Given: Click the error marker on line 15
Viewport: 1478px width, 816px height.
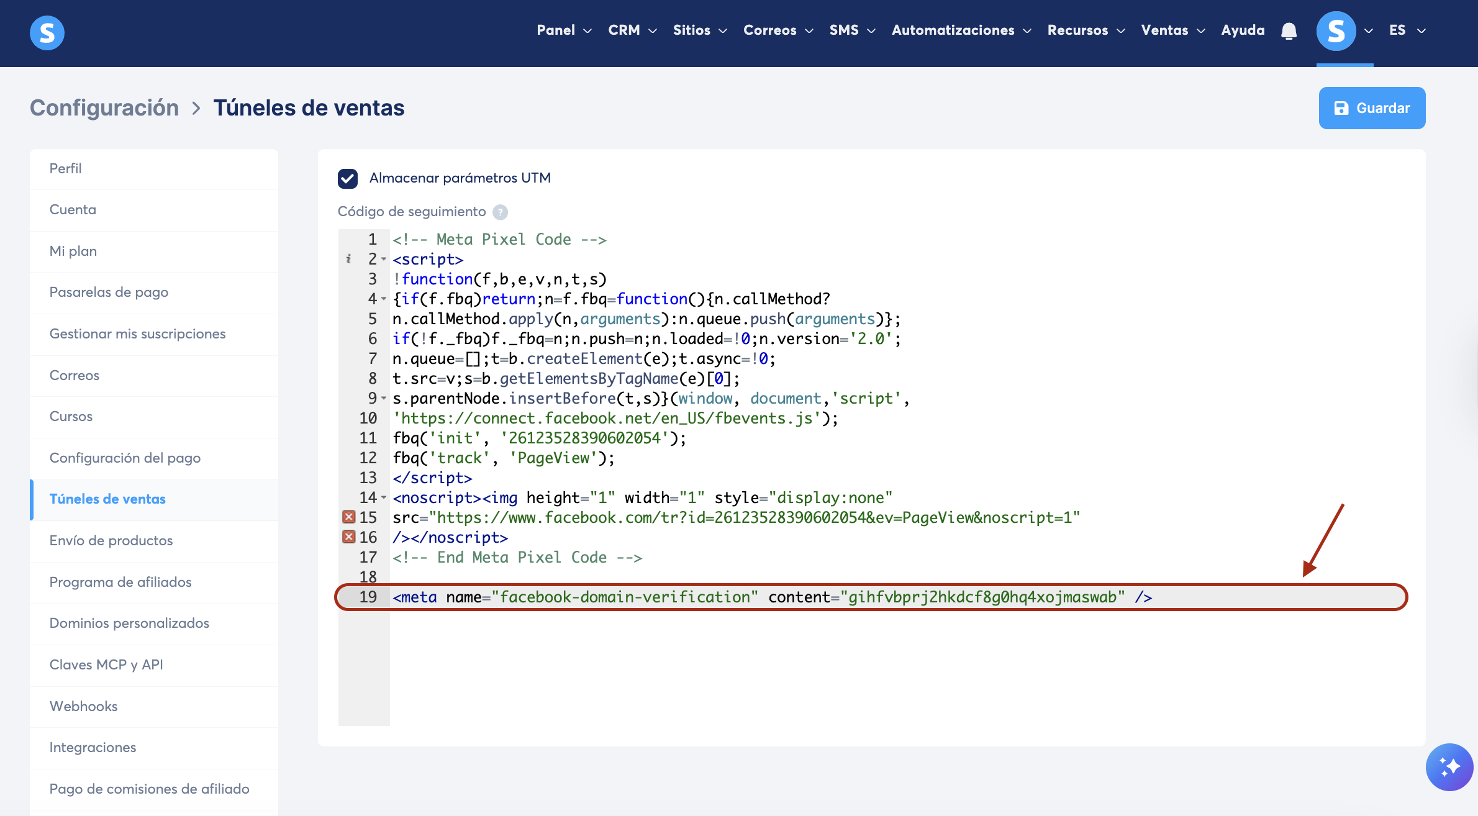Looking at the screenshot, I should [x=349, y=517].
